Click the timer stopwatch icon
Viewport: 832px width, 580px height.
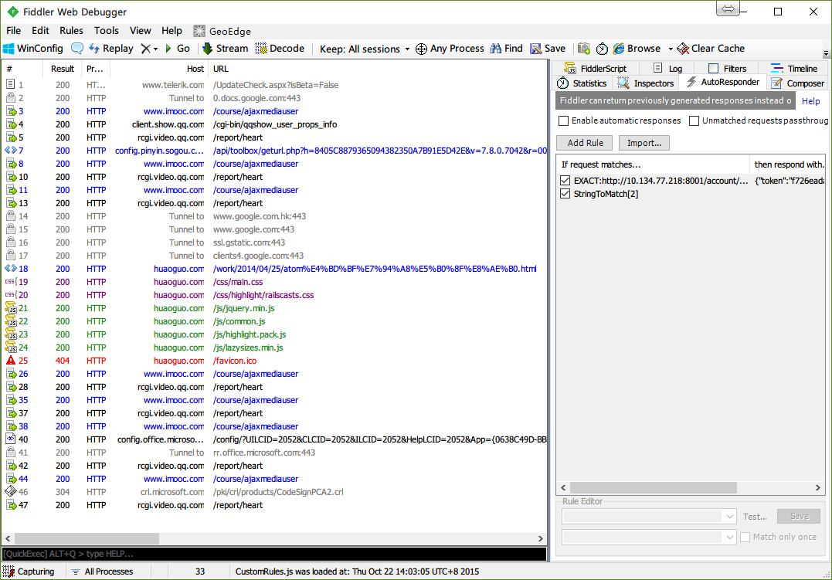(x=602, y=49)
